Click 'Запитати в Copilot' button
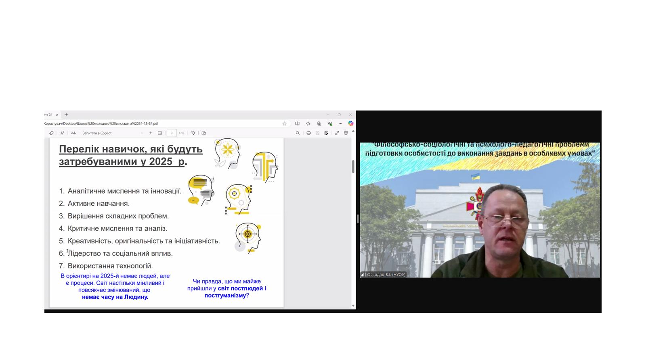Viewport: 646px width, 363px height. (x=97, y=133)
